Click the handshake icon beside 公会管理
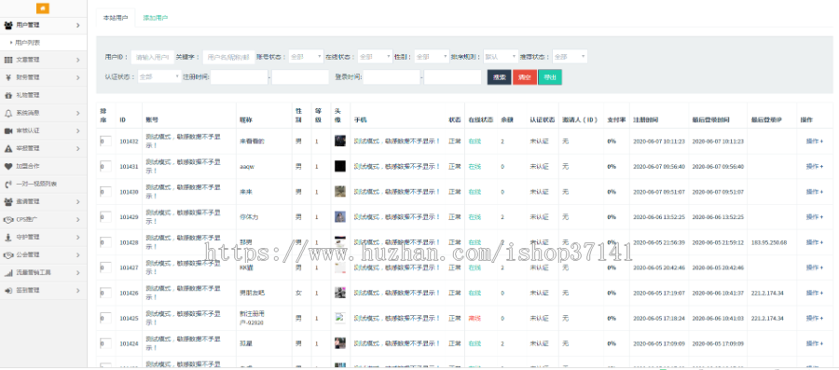Screen dimensions: 839x370 (x=8, y=254)
